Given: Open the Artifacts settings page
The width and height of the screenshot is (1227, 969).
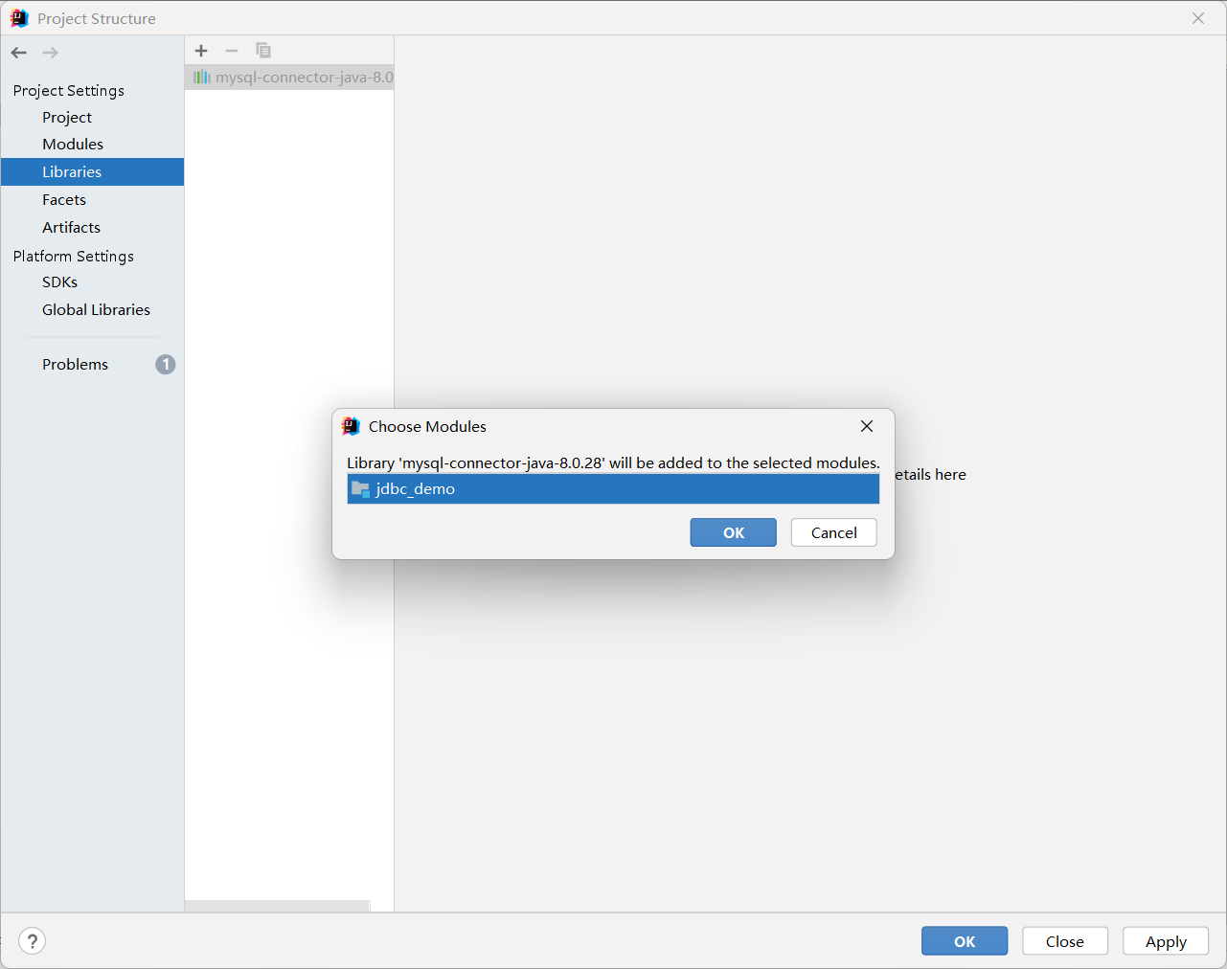Looking at the screenshot, I should click(71, 228).
